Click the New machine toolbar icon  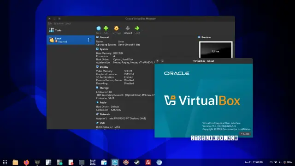(99, 29)
